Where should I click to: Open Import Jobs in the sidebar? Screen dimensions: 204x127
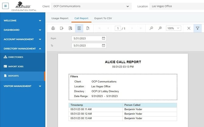point(23,66)
